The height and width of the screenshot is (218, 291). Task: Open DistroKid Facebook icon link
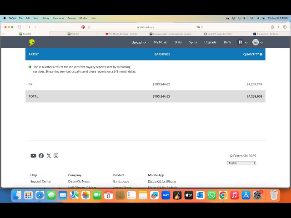coord(41,156)
